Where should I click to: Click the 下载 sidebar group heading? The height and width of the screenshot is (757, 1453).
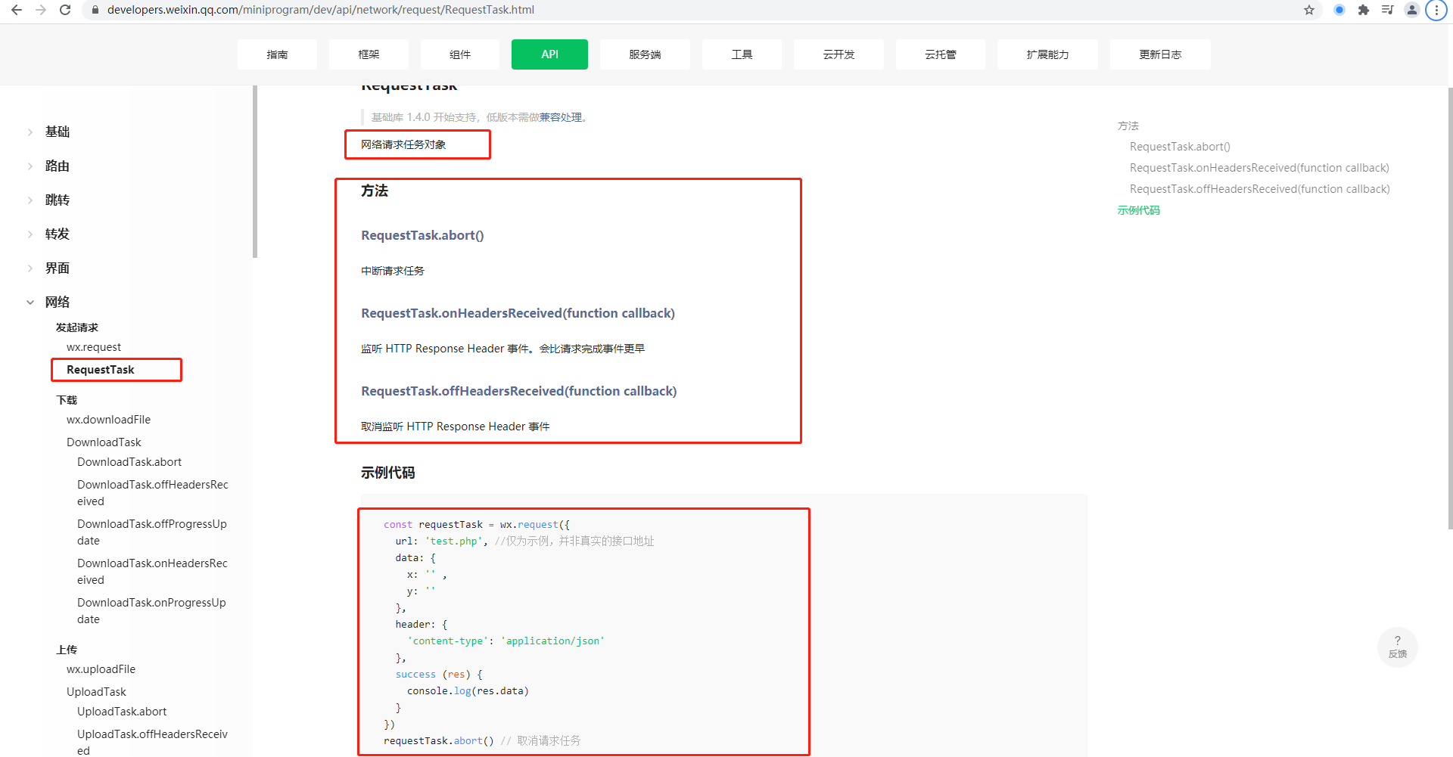coord(67,400)
